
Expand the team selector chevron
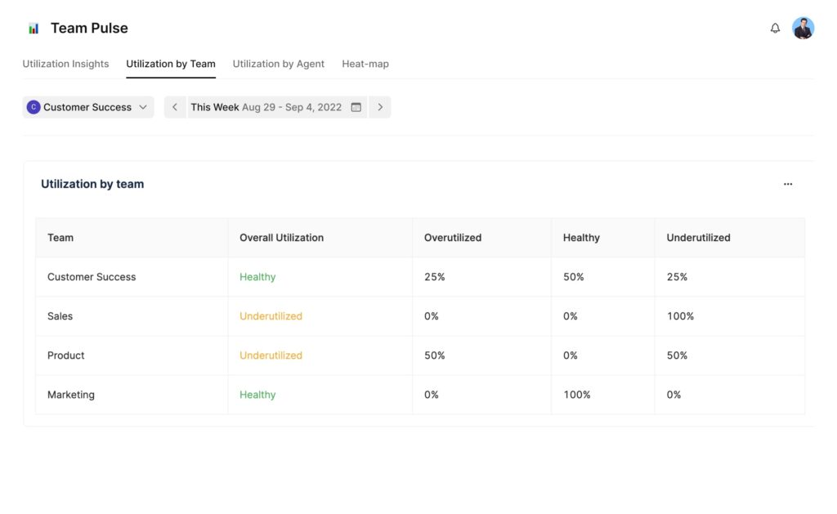coord(143,107)
